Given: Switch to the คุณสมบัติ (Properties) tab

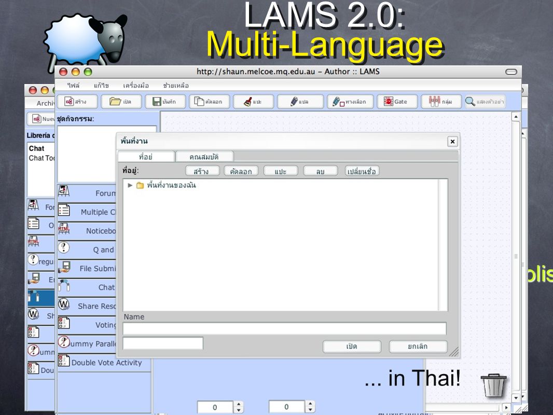Looking at the screenshot, I should (x=204, y=157).
